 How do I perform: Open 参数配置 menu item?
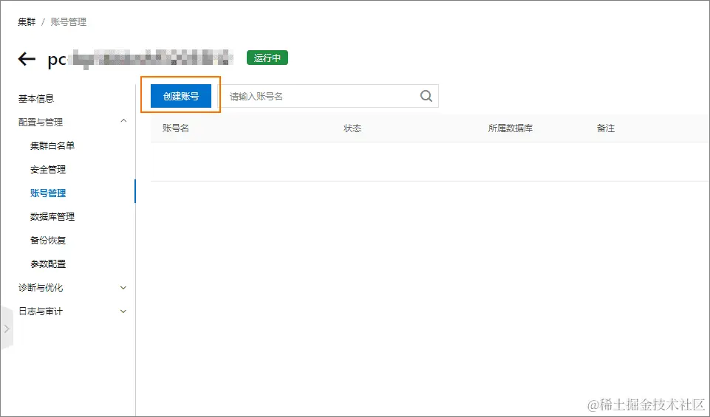(48, 263)
